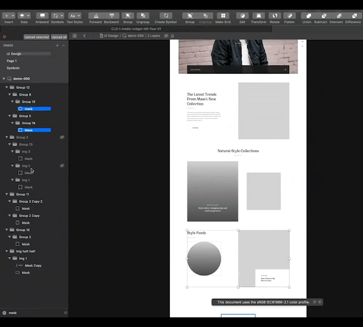Select the Artboard tool
This screenshot has width=363, height=327.
(x=42, y=16)
